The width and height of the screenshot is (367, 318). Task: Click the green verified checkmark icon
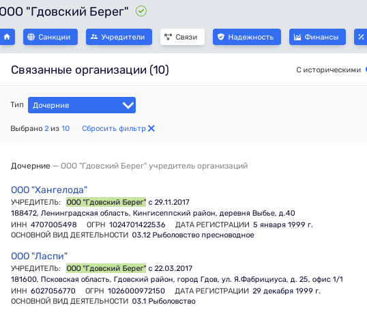(x=141, y=11)
